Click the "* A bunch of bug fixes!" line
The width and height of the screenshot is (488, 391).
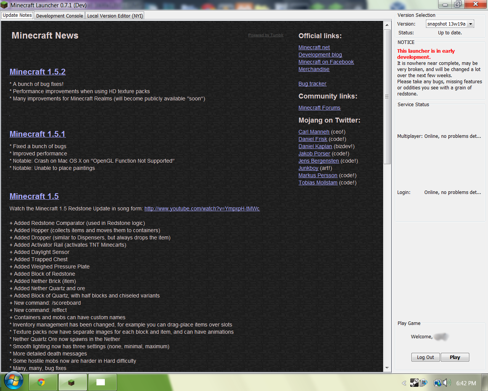[37, 84]
